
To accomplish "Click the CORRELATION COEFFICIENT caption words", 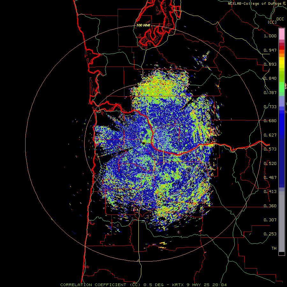I will pos(93,285).
